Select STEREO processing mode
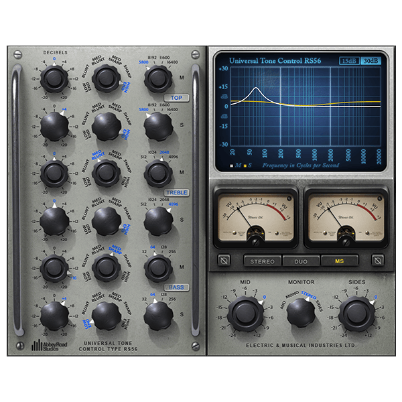The width and height of the screenshot is (402, 402). [262, 261]
